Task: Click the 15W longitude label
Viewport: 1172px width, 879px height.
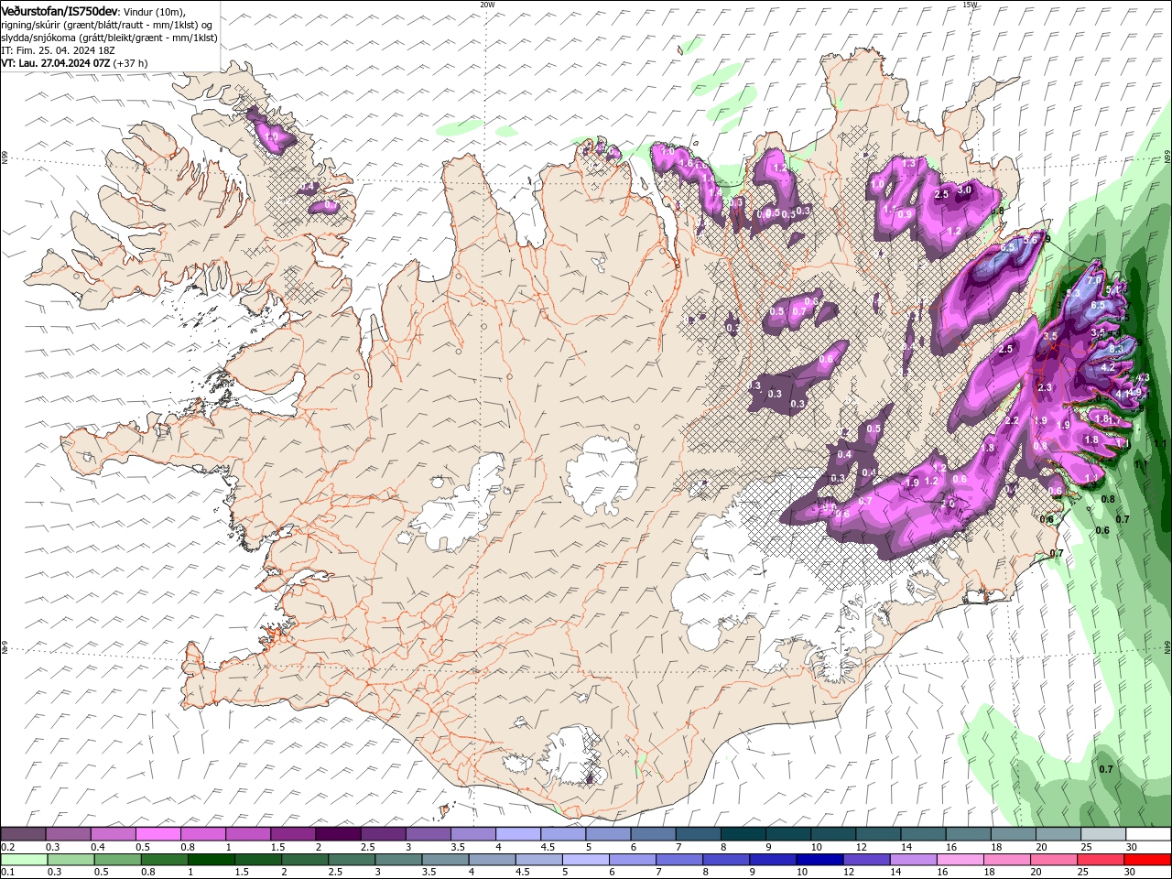Action: coord(971,5)
